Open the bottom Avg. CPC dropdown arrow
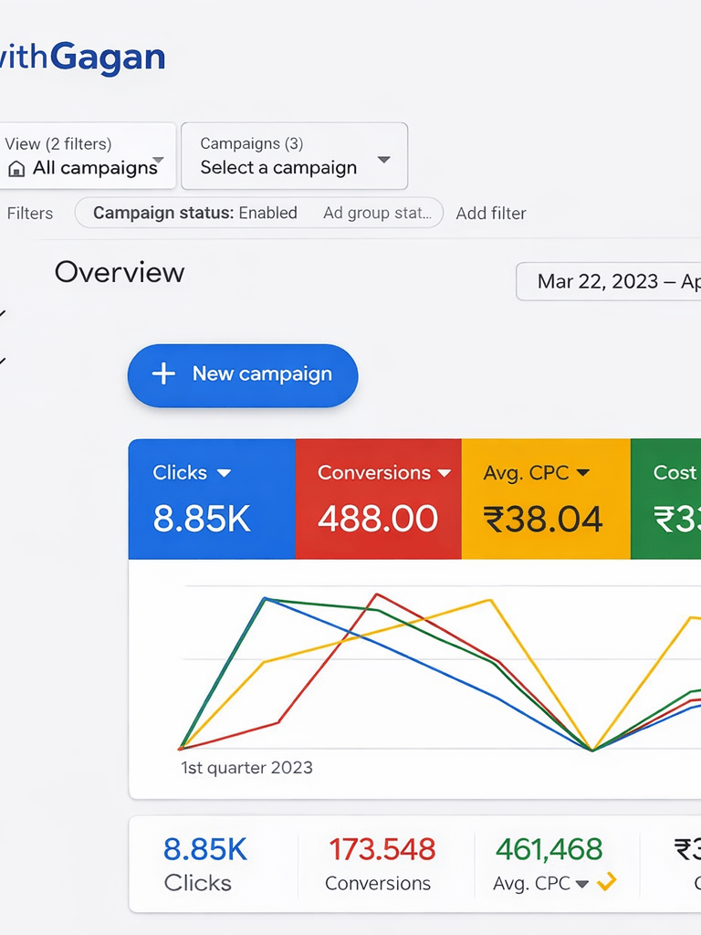Image resolution: width=701 pixels, height=935 pixels. pos(582,884)
